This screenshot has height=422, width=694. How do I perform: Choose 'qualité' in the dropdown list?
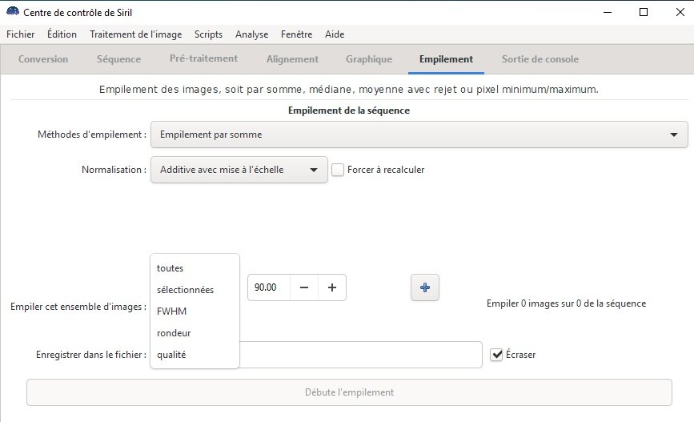click(x=171, y=354)
